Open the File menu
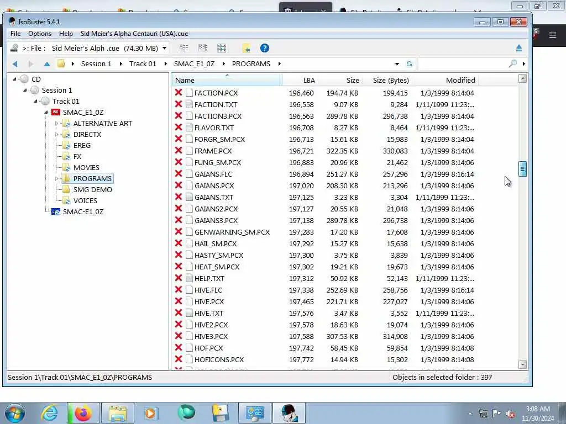The height and width of the screenshot is (424, 566). pyautogui.click(x=15, y=34)
